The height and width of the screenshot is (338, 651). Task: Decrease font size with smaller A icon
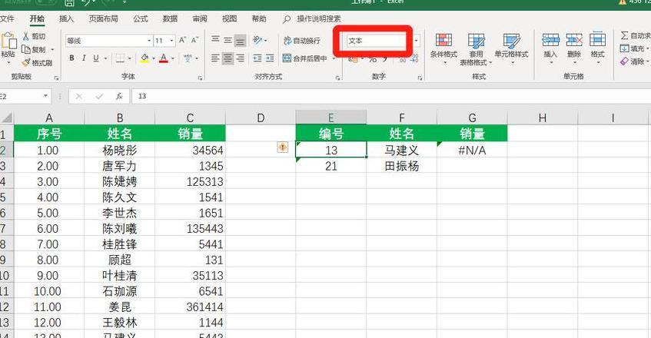click(x=194, y=40)
